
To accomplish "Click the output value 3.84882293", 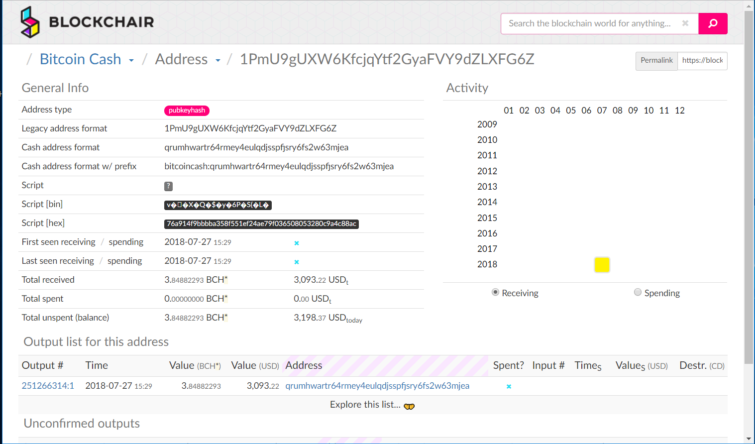I will pyautogui.click(x=201, y=386).
